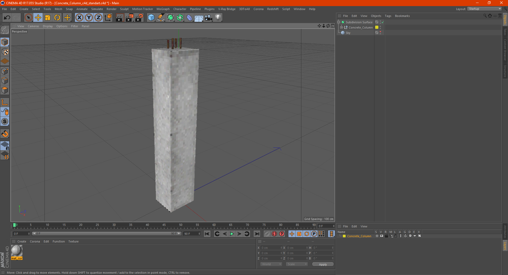Go to start of animation

207,234
